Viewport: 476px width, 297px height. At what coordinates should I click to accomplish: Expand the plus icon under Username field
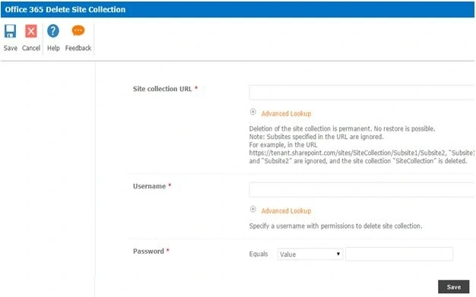tap(253, 210)
